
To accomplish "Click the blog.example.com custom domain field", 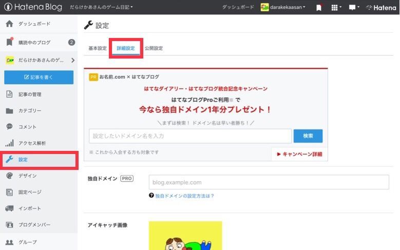I will pos(269,182).
